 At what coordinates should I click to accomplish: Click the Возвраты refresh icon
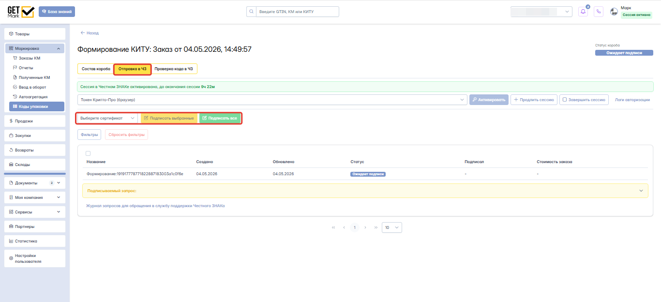[11, 150]
